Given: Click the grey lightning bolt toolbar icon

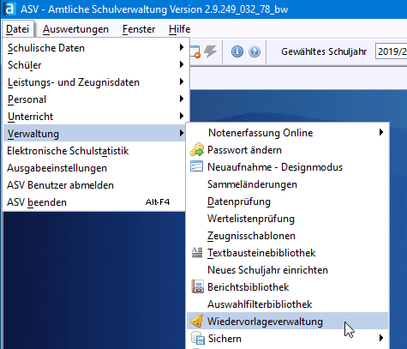Looking at the screenshot, I should point(210,51).
